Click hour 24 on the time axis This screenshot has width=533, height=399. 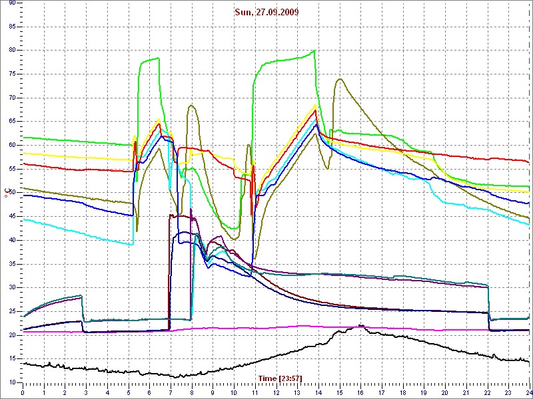pyautogui.click(x=528, y=392)
